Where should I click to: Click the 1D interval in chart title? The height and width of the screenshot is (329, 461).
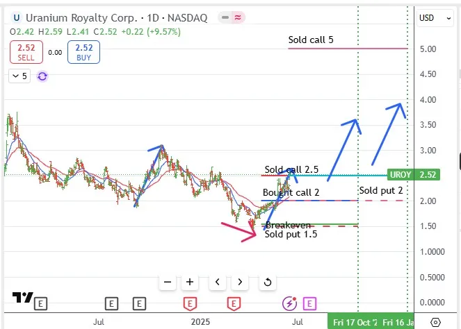(152, 18)
